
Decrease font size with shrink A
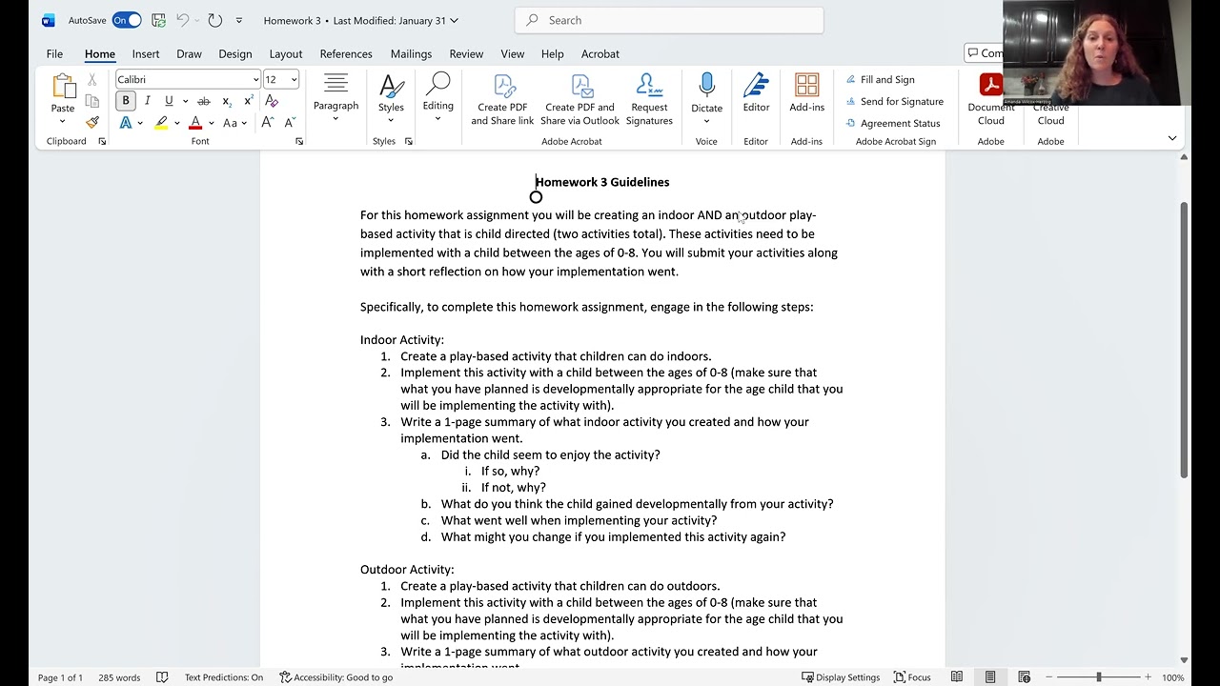click(x=289, y=123)
